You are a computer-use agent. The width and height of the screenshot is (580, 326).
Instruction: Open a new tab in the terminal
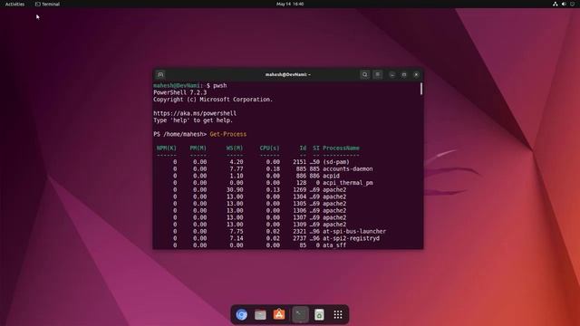click(x=160, y=74)
